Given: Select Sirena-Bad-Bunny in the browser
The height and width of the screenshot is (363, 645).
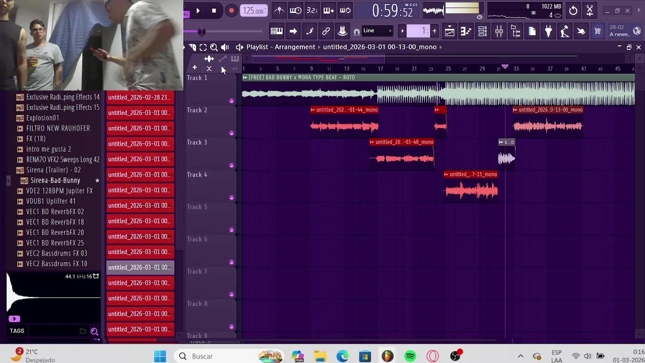Looking at the screenshot, I should click(x=55, y=180).
